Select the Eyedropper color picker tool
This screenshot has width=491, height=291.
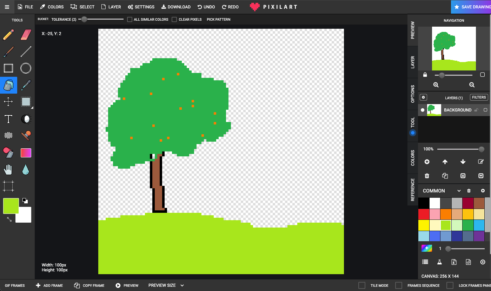click(x=26, y=85)
